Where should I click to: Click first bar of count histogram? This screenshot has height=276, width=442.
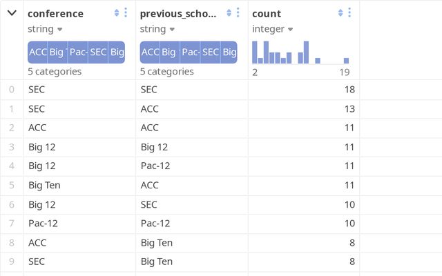[255, 52]
